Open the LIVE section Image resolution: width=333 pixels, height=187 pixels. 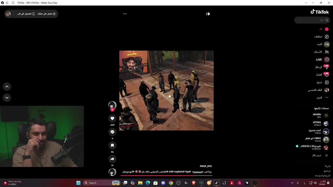coord(323,59)
